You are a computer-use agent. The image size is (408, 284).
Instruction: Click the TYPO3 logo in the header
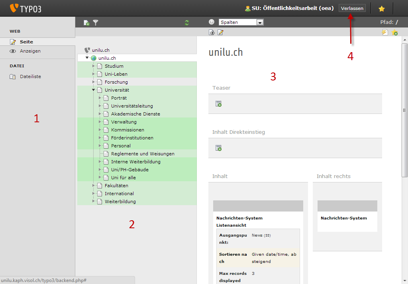(25, 8)
